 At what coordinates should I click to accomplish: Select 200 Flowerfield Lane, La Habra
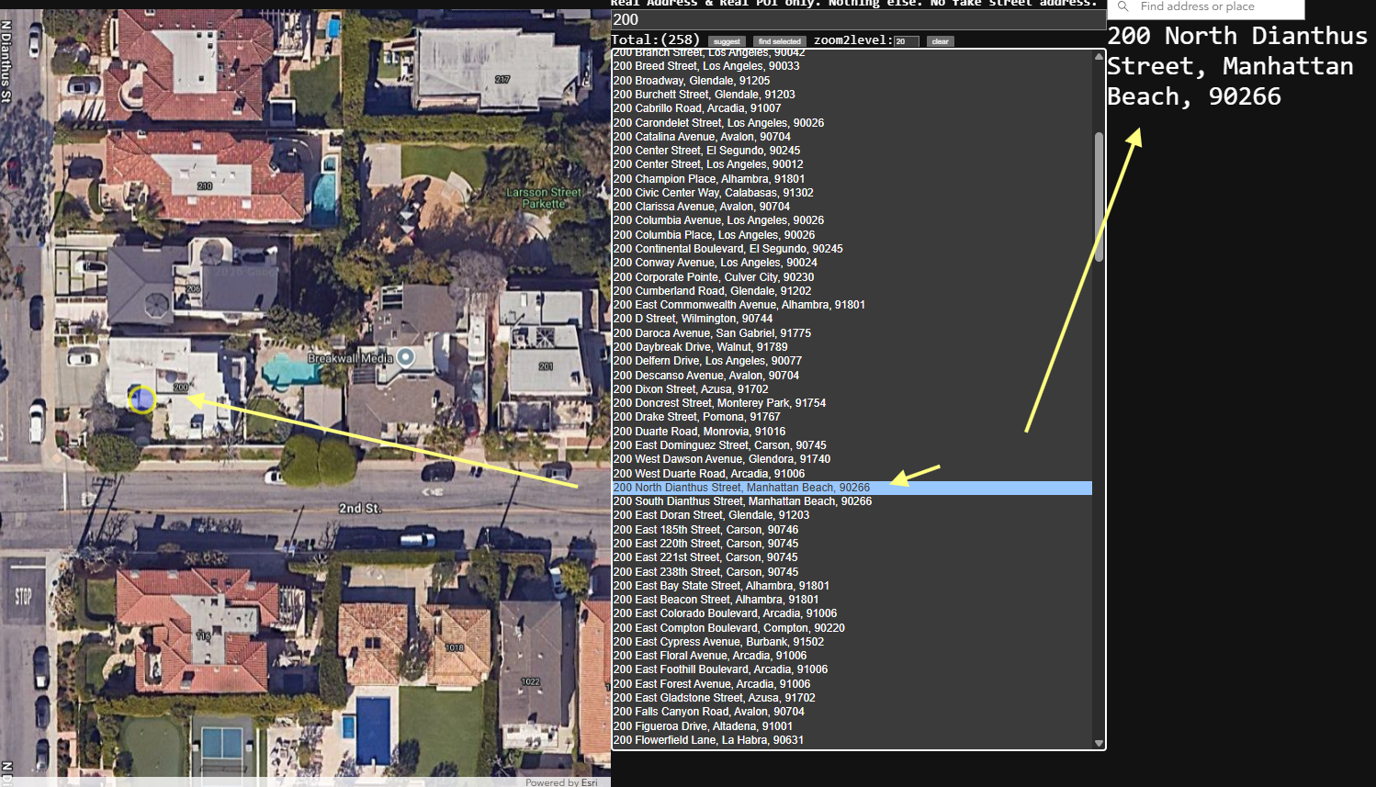point(708,740)
